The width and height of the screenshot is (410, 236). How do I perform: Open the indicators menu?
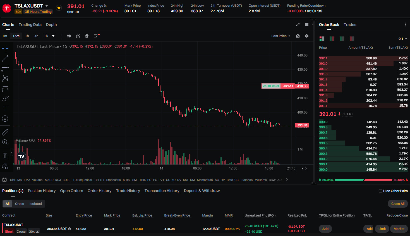pyautogui.click(x=78, y=36)
